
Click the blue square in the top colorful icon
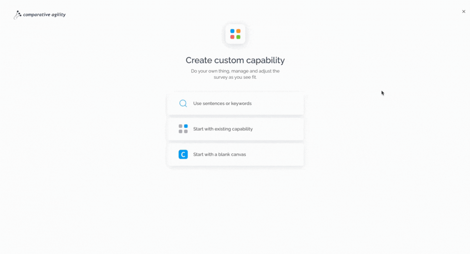point(232,31)
